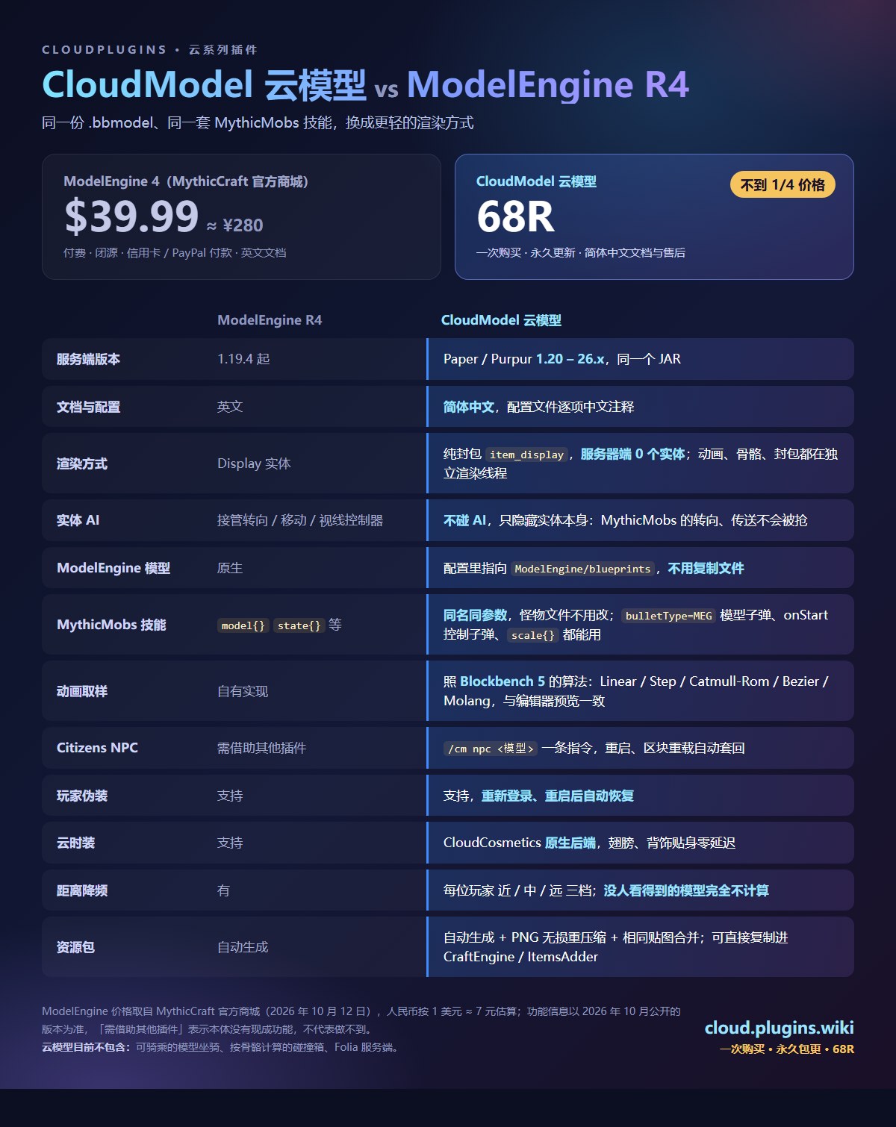Click the 一次购买 · 永久包更 · 68R footer tagline
Screen dimensions: 896x1127
click(787, 1049)
